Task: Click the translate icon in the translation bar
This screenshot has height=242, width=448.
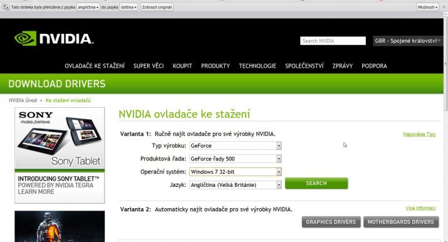Action: pos(6,7)
